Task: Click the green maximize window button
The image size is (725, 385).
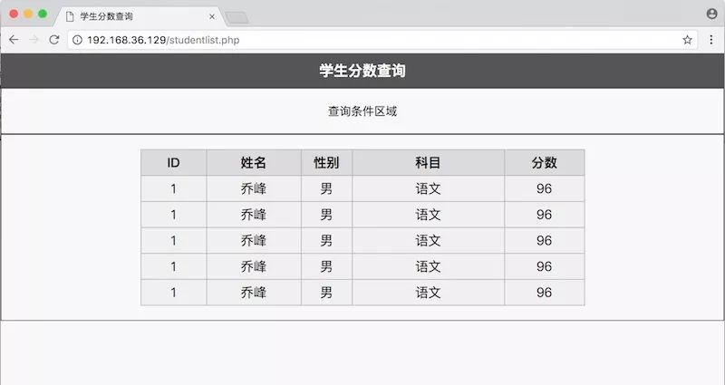Action: pos(43,14)
